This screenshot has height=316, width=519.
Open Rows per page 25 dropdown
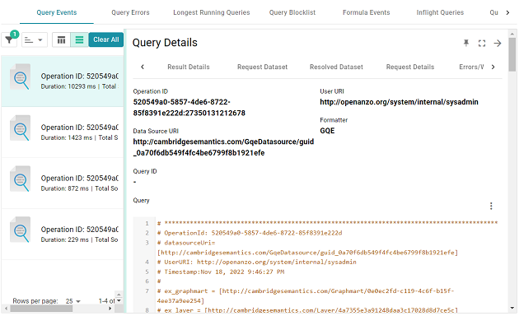[x=73, y=301]
